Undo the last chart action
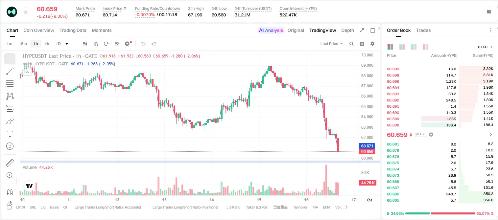This screenshot has height=220, width=498. [143, 44]
